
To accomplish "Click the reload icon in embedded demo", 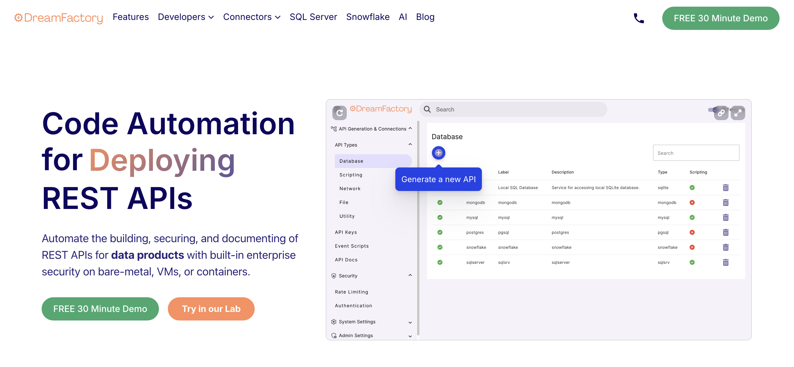I will [339, 113].
